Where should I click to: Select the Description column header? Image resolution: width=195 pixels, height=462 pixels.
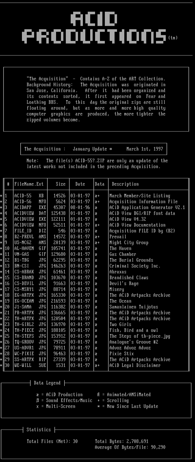125,184
